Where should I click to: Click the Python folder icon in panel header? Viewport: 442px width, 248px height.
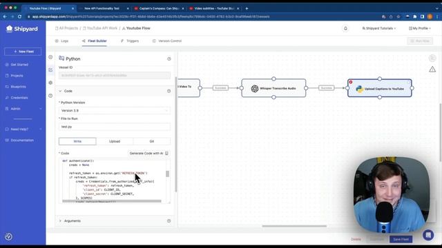click(61, 58)
